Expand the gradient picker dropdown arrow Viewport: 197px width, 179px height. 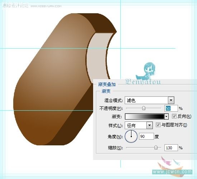[167, 117]
